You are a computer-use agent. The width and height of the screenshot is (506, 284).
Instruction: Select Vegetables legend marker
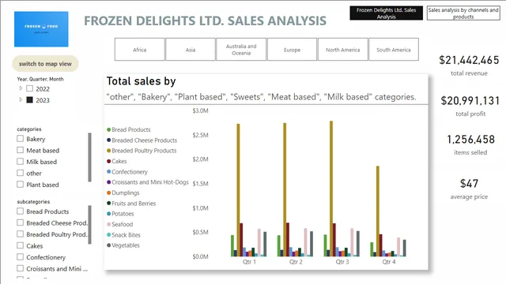pyautogui.click(x=109, y=245)
